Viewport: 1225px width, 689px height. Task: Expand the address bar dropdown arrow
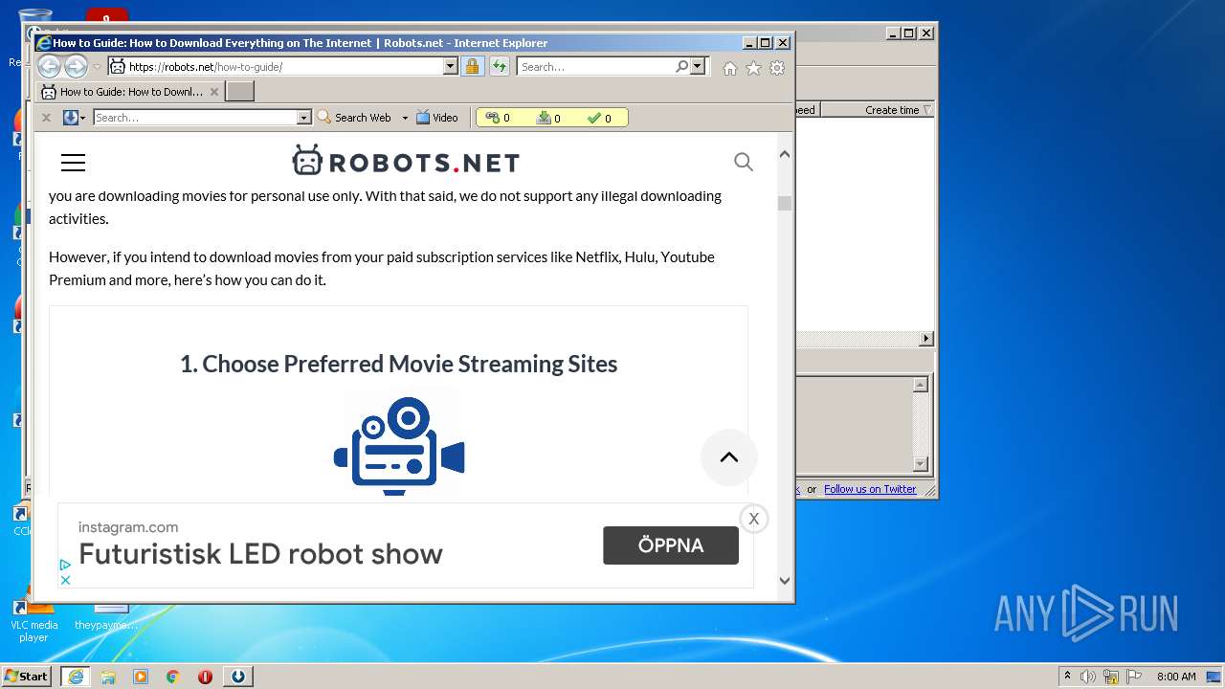coord(450,67)
